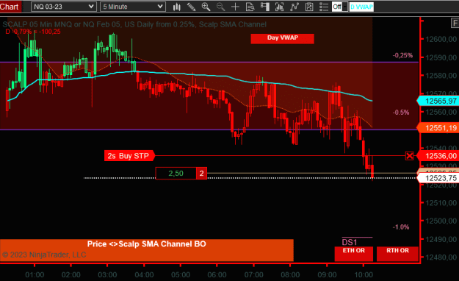
Task: Open the Indicators icon
Action: pos(294,7)
